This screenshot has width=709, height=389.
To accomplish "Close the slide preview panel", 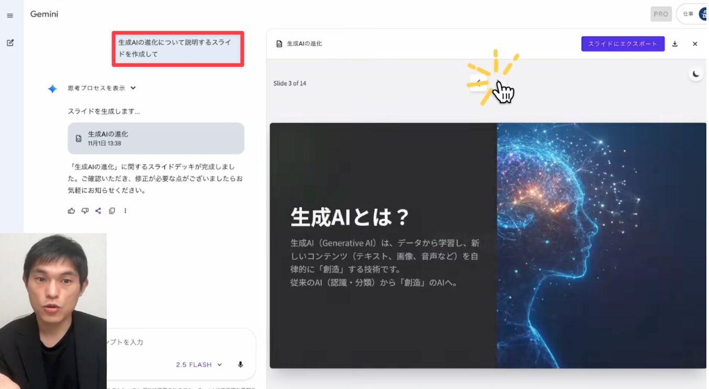I will tap(695, 44).
